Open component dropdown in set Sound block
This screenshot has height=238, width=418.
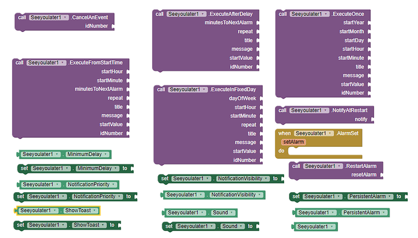pos(196,227)
